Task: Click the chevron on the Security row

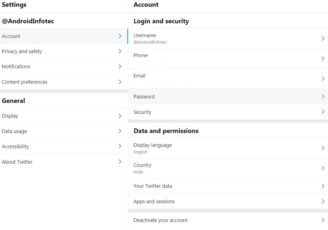Action: [x=323, y=112]
